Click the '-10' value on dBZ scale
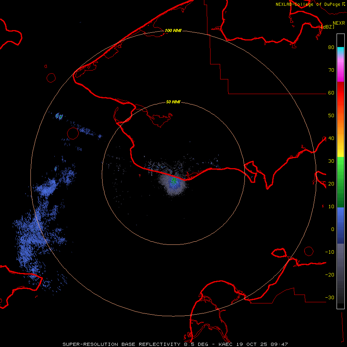Image resolution: width=347 pixels, height=347 pixels. [x=330, y=252]
